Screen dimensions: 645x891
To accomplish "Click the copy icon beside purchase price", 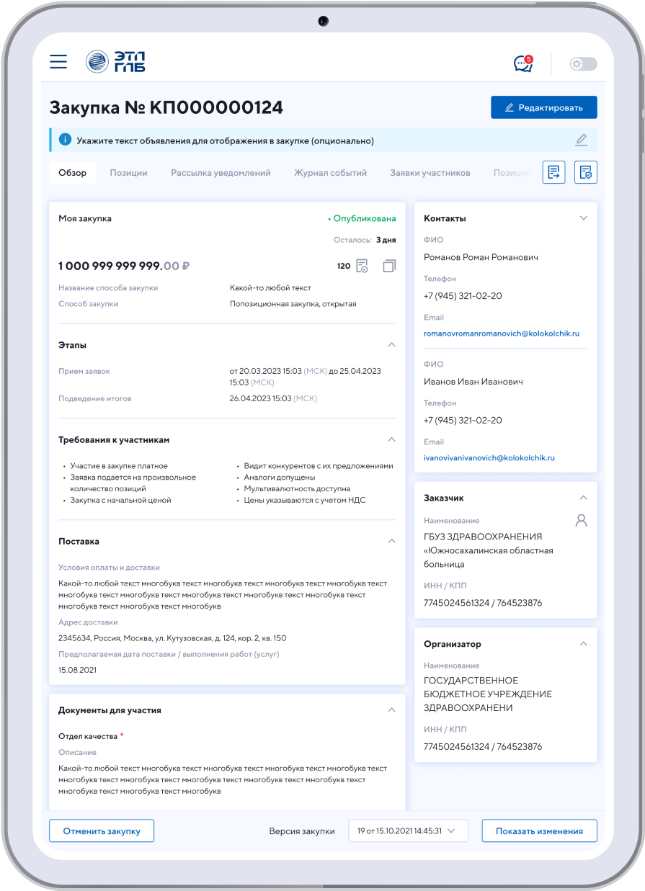I will (389, 266).
